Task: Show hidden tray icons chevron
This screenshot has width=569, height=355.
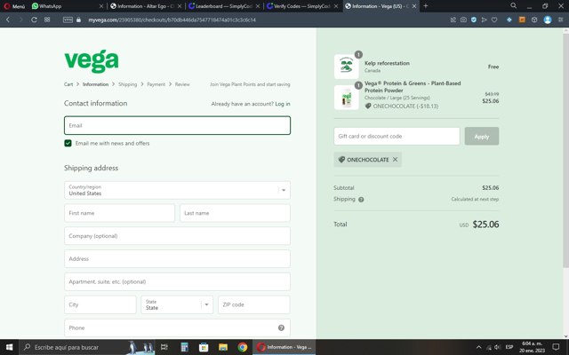Action: (x=478, y=347)
